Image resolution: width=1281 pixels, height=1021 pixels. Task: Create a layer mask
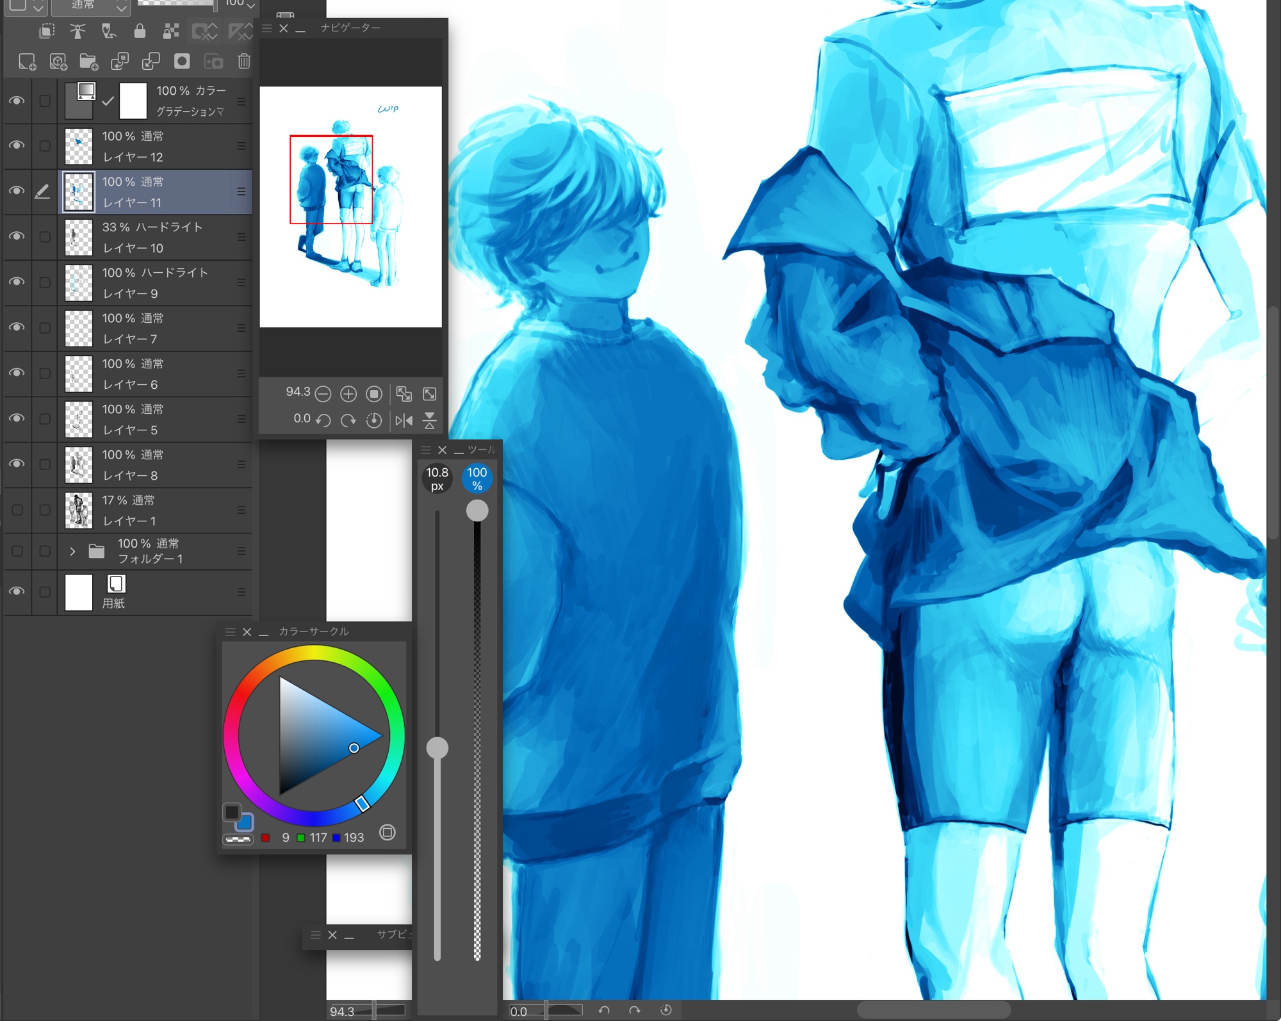click(x=182, y=61)
